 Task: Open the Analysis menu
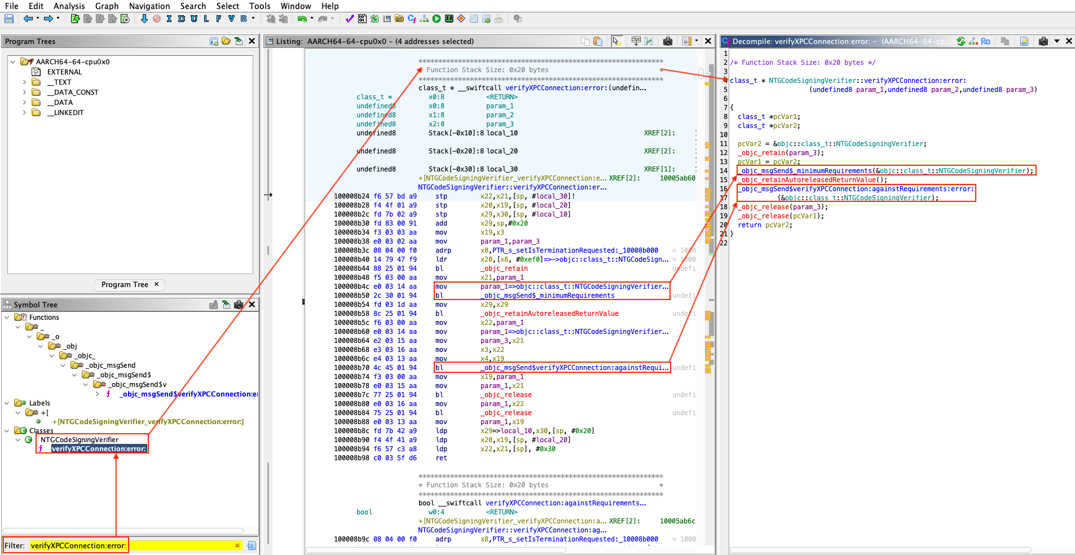[x=69, y=6]
